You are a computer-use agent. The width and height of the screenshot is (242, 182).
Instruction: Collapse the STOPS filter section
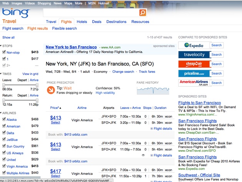[x=1, y=46]
